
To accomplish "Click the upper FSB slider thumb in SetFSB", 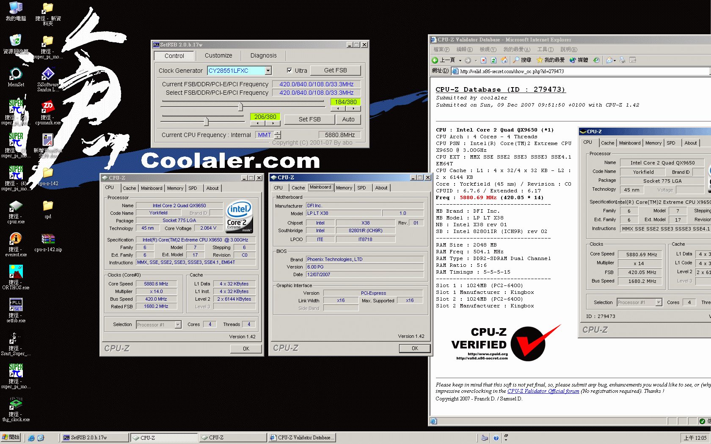I will pyautogui.click(x=240, y=106).
